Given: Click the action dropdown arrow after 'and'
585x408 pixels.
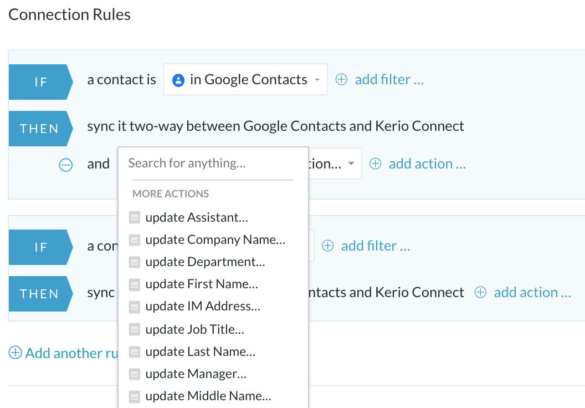Looking at the screenshot, I should 351,164.
